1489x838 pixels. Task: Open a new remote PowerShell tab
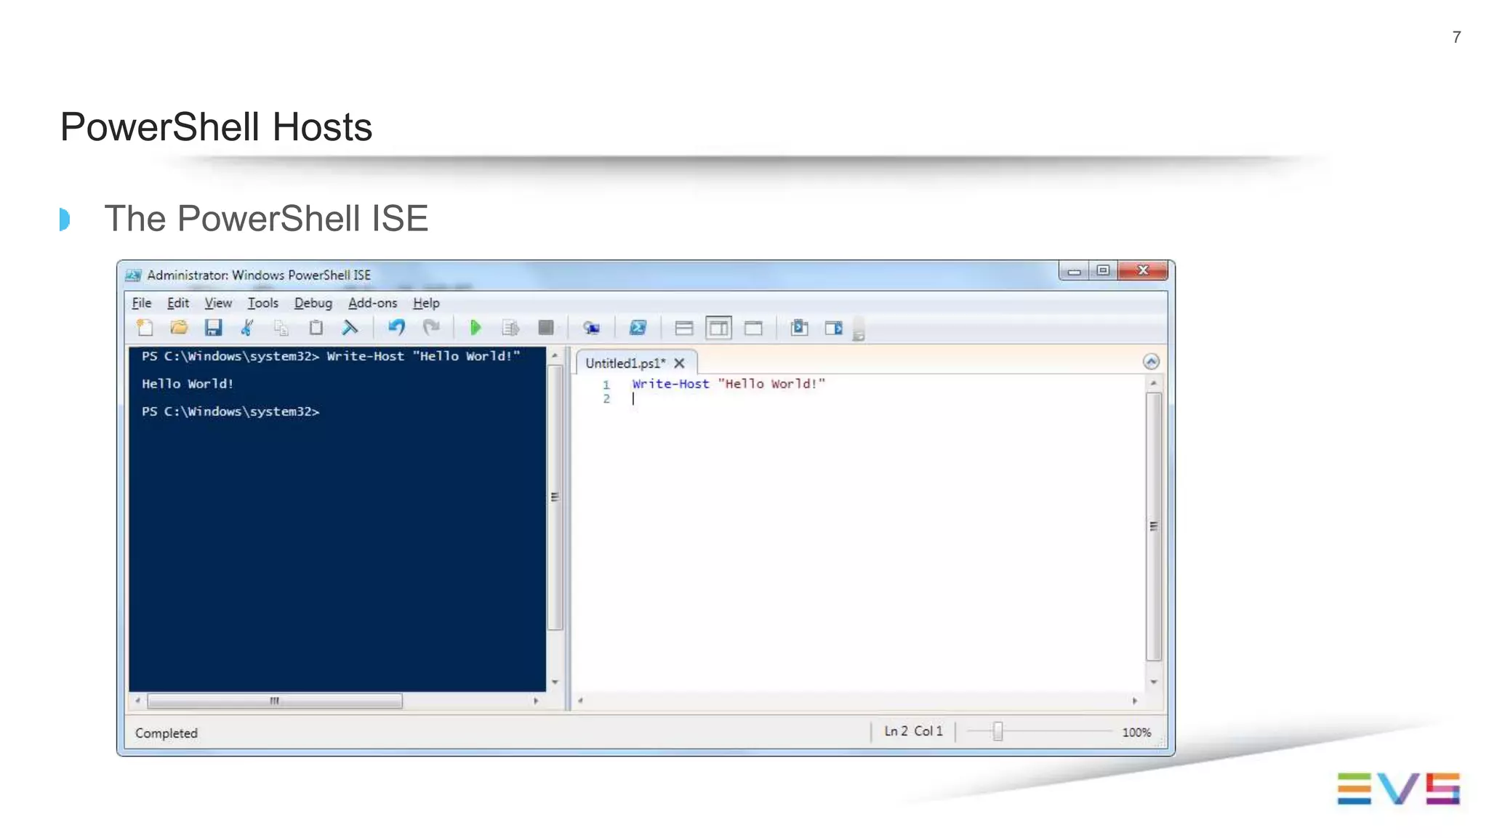[x=592, y=329]
